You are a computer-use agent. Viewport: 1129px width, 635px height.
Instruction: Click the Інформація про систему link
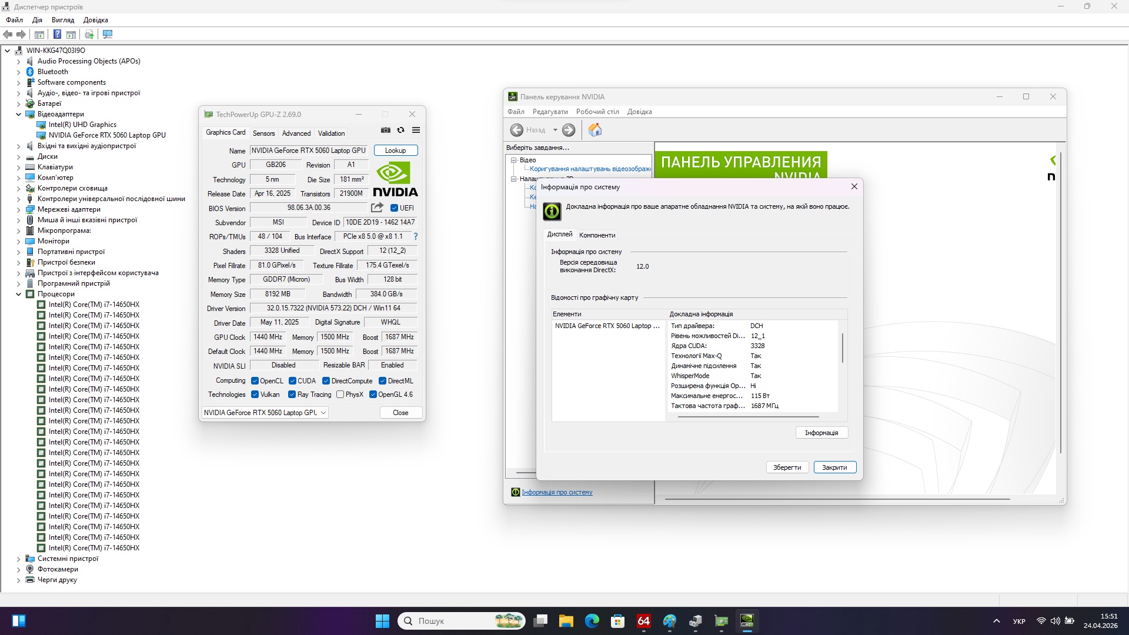557,492
